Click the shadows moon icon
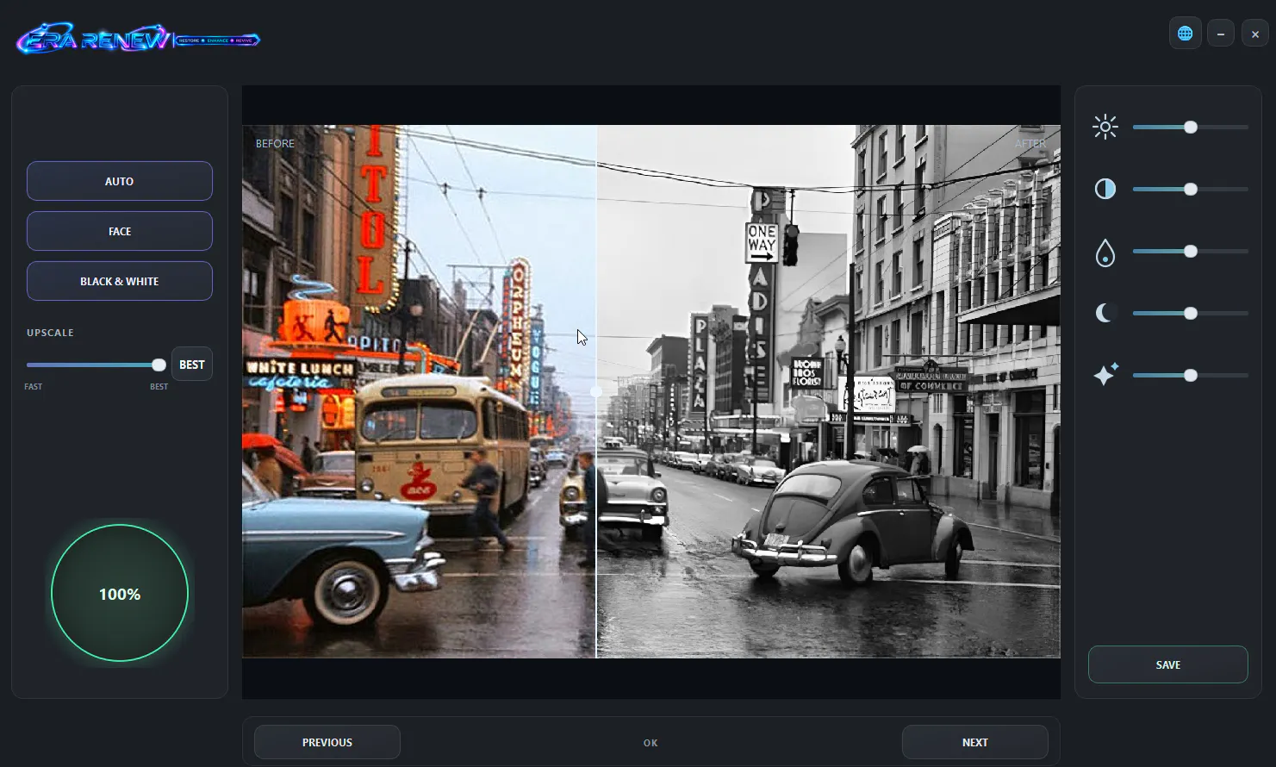Viewport: 1276px width, 767px height. coord(1105,314)
